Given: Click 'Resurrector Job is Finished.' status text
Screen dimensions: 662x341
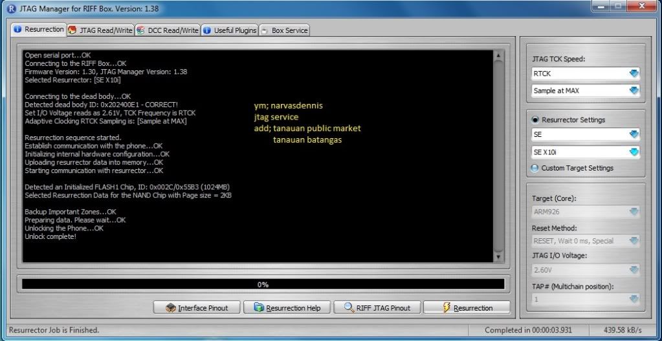Looking at the screenshot, I should pyautogui.click(x=54, y=330).
